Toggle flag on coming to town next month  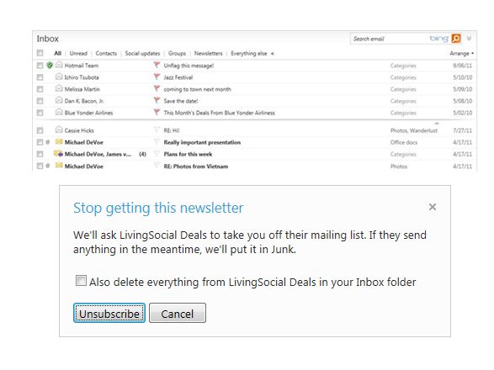tap(157, 88)
